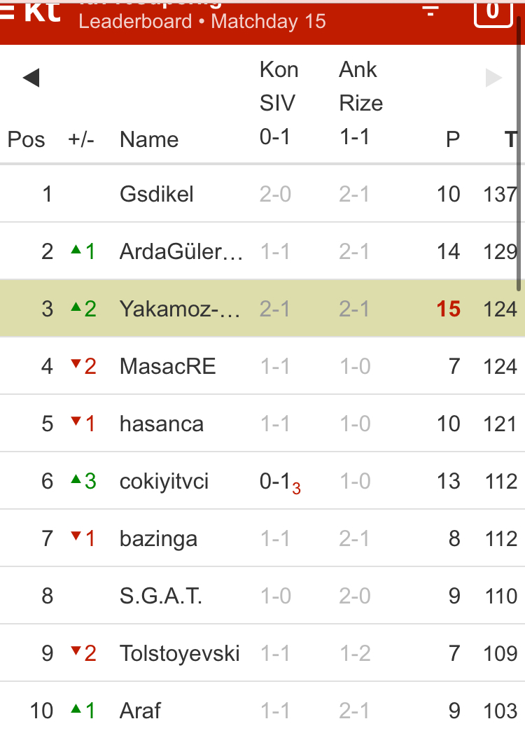Open hasanca's profile link
Image resolution: width=525 pixels, height=733 pixels.
click(162, 424)
